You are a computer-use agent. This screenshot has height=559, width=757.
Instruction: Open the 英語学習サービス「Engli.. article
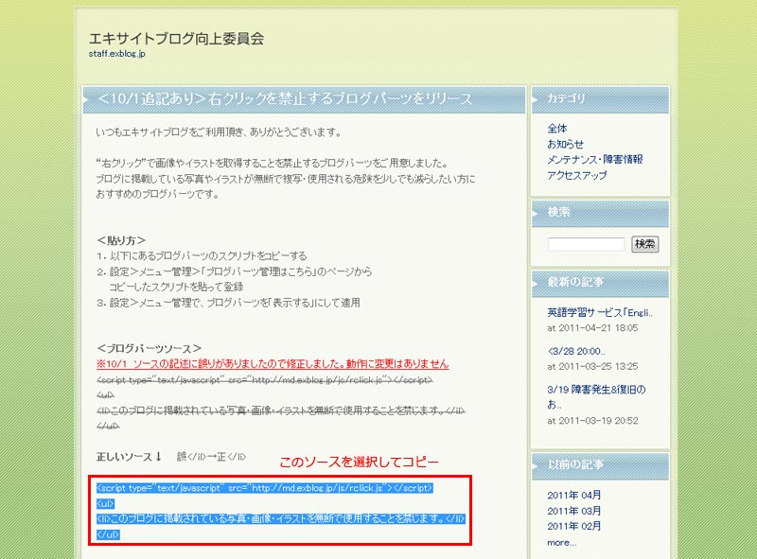coord(600,313)
